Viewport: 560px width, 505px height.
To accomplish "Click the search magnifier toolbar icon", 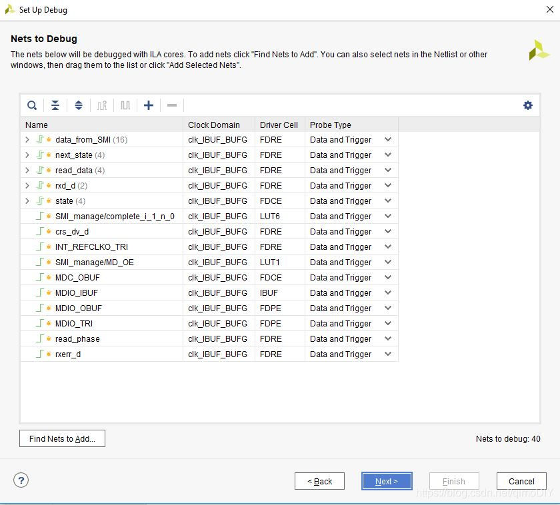I will (32, 105).
